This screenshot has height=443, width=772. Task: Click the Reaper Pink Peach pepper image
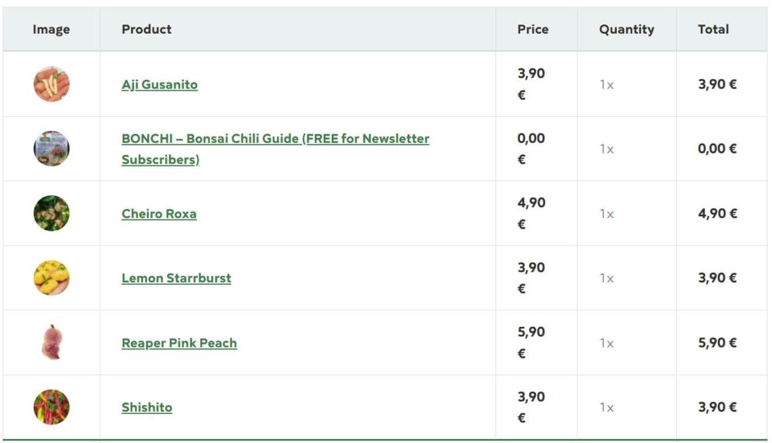(51, 342)
